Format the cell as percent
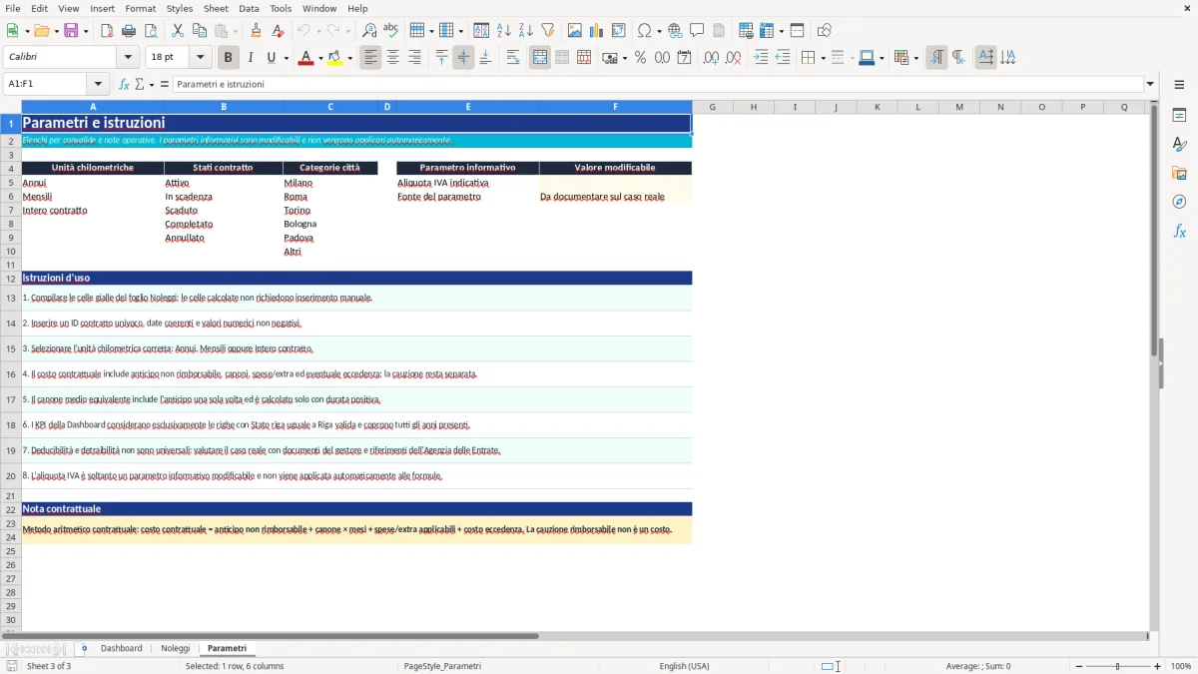 640,58
